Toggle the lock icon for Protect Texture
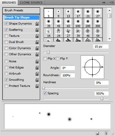Viewport: 115px width, 136px height. pyautogui.click(x=37, y=86)
